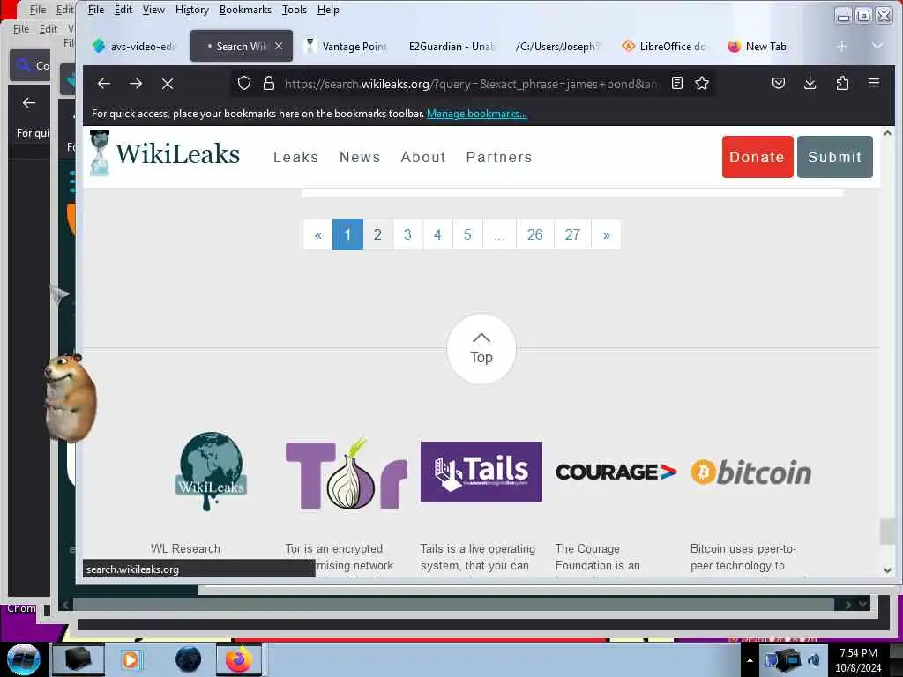Viewport: 903px width, 677px height.
Task: Go to results page 3
Action: pos(407,234)
